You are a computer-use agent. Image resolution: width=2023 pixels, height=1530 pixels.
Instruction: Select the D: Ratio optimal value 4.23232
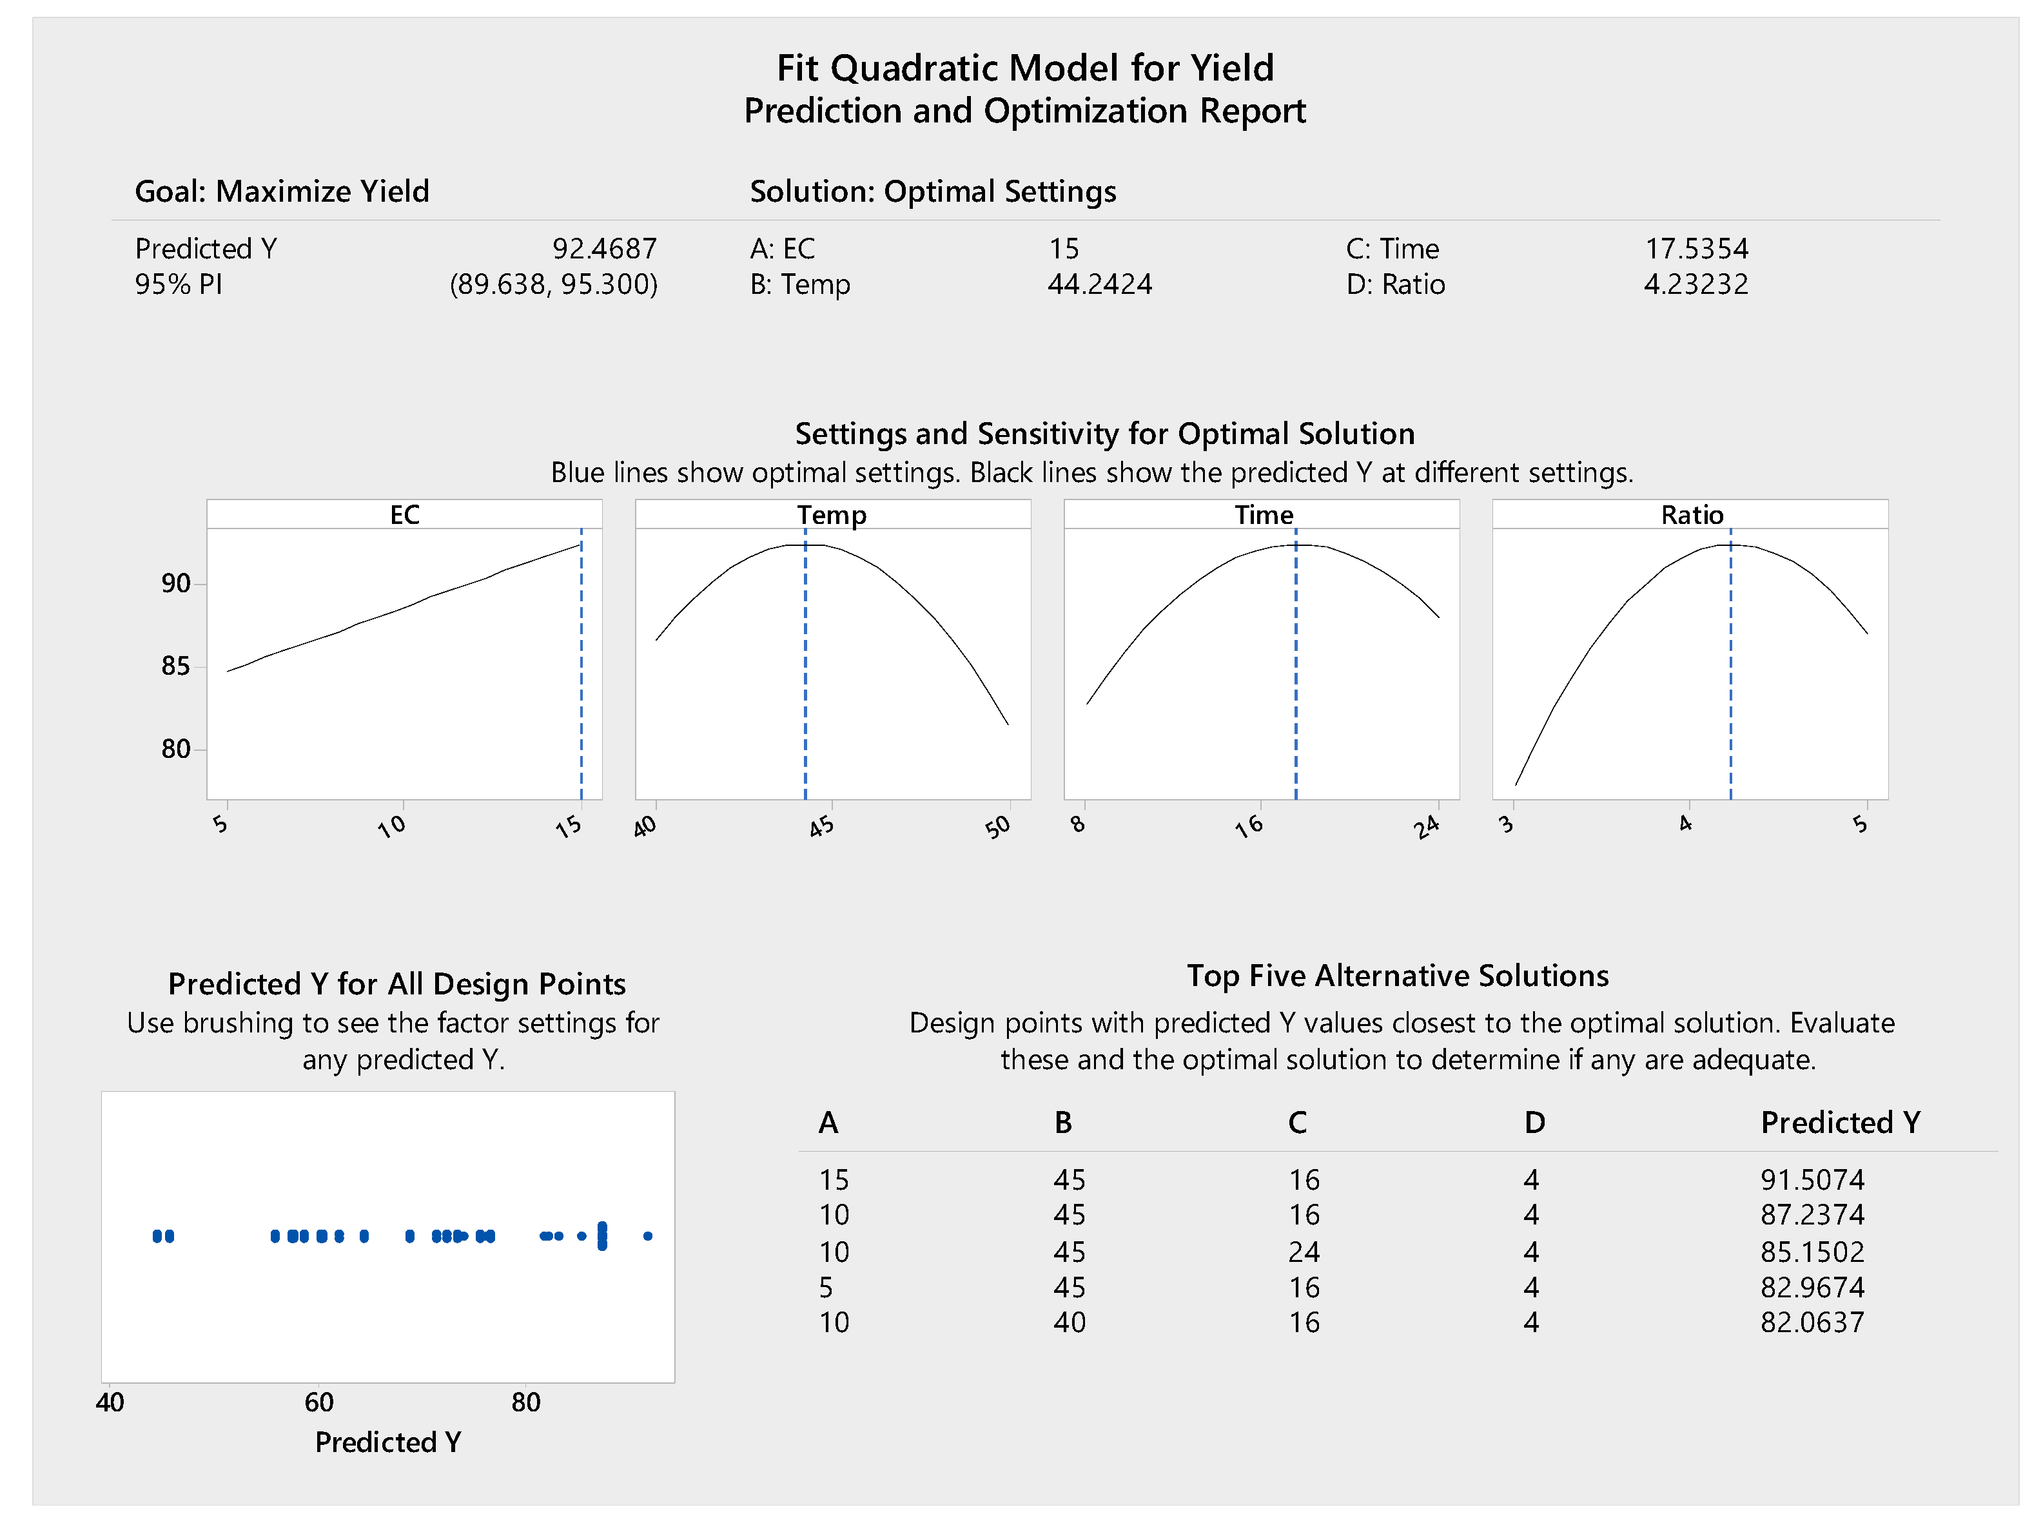point(1695,284)
